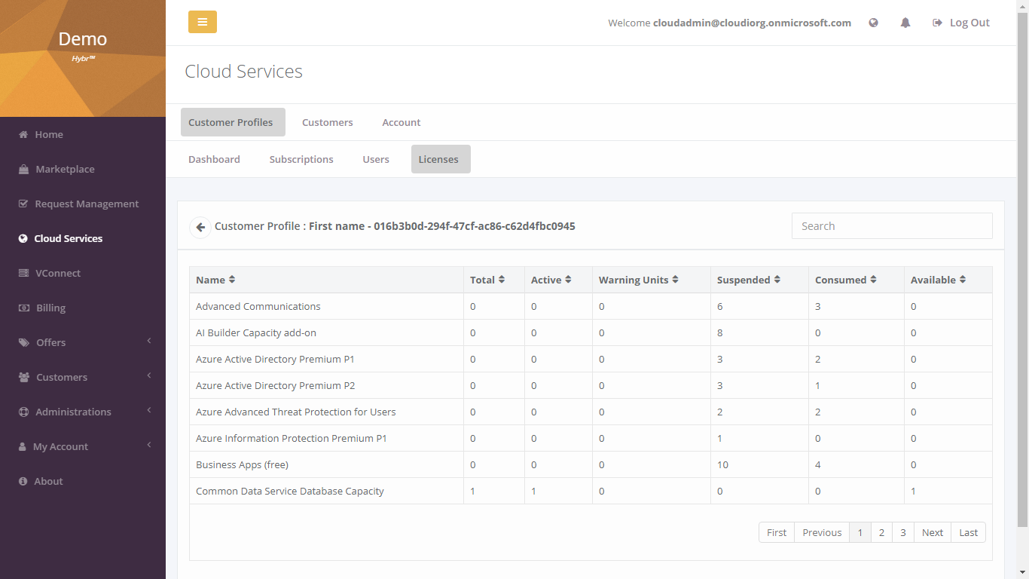
Task: Select the Marketplace sidebar icon
Action: (23, 169)
